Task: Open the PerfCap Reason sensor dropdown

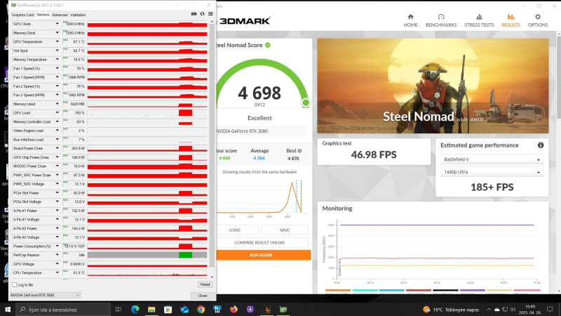Action: click(57, 255)
